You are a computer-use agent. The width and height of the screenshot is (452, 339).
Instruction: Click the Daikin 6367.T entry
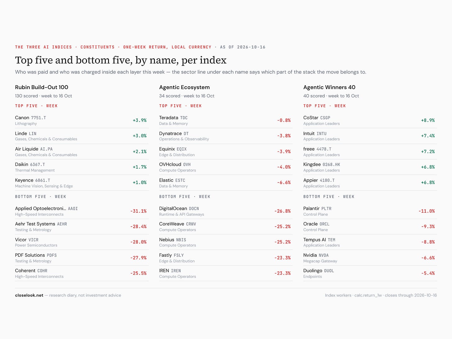(30, 165)
